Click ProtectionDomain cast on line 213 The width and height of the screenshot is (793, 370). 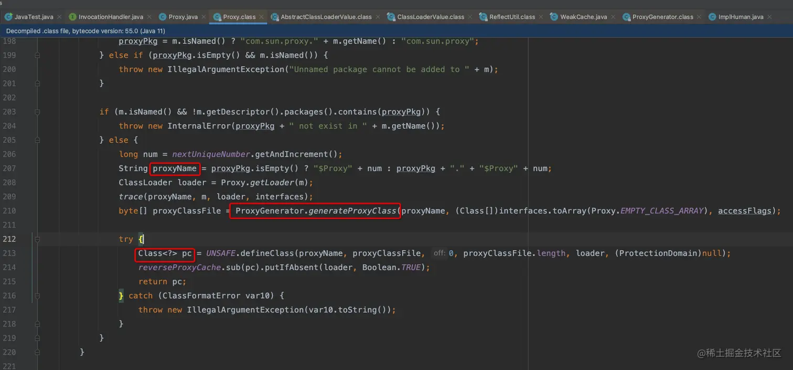[x=658, y=253]
